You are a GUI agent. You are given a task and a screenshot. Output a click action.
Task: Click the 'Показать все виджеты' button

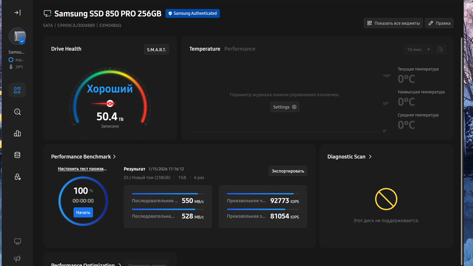point(393,23)
